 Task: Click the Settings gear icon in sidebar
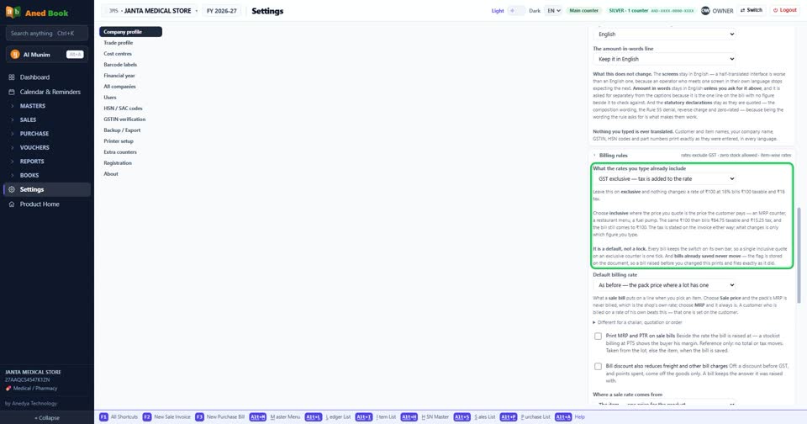click(x=11, y=189)
